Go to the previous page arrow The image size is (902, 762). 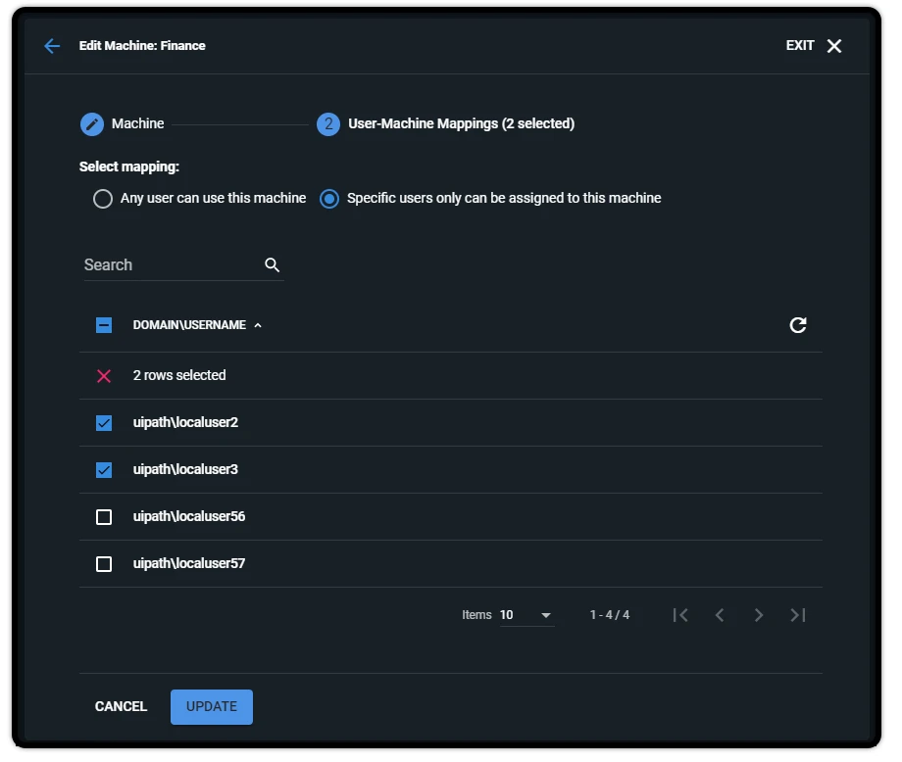[720, 615]
